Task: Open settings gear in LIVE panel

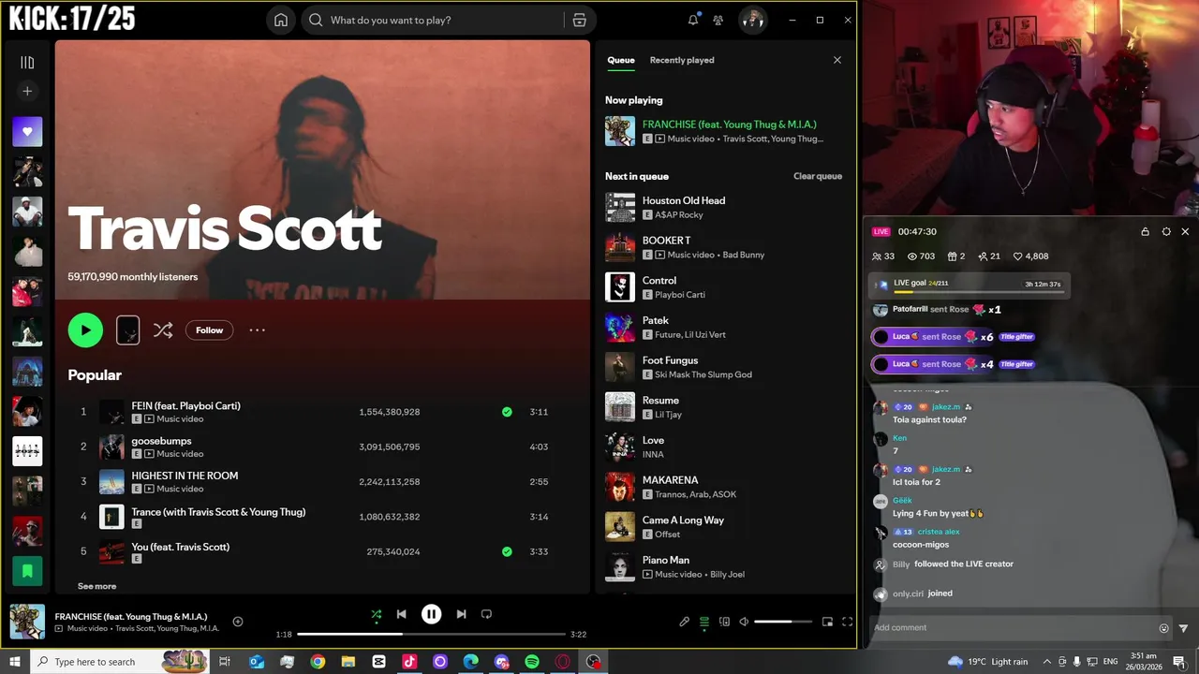Action: pos(1166,231)
